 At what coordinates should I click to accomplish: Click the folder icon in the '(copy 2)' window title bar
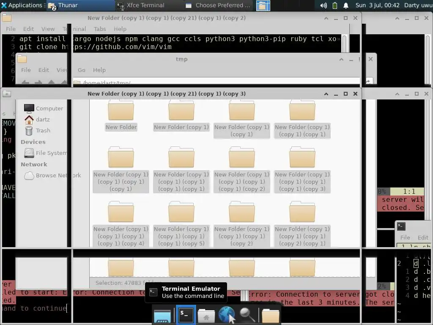(7, 18)
